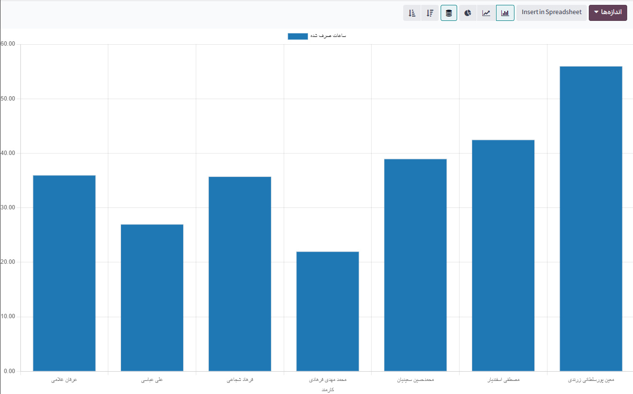Click the blue legend color box
The image size is (633, 394).
pyautogui.click(x=297, y=36)
